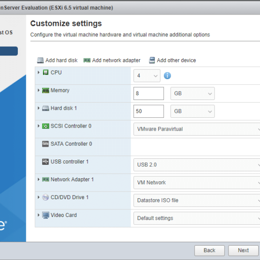This screenshot has height=260, width=260.
Task: Click the Video Card monitor icon
Action: coord(46,215)
